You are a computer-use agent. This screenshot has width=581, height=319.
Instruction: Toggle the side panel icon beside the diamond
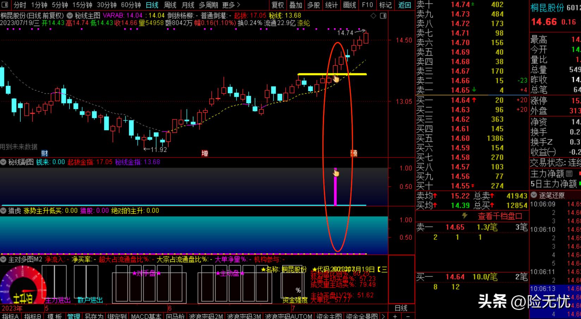pos(383,16)
